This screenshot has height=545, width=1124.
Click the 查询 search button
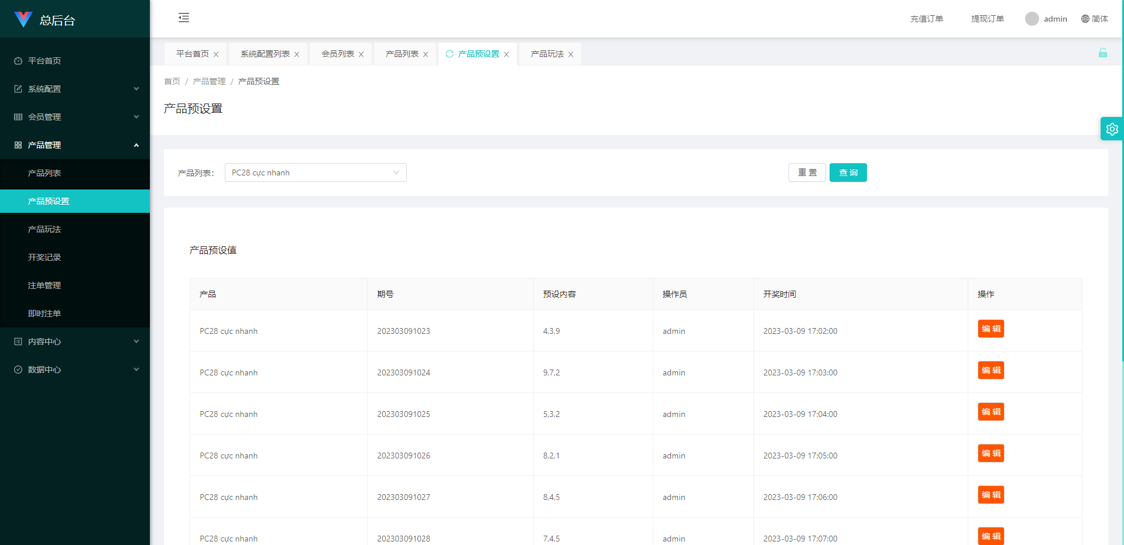[x=848, y=173]
